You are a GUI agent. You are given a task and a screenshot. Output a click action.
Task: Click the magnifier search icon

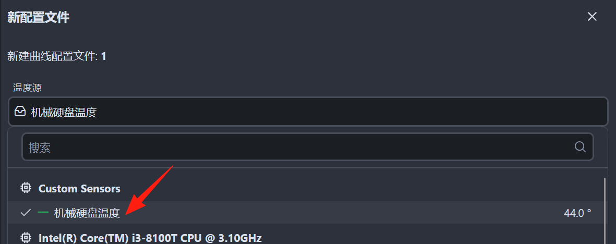580,147
